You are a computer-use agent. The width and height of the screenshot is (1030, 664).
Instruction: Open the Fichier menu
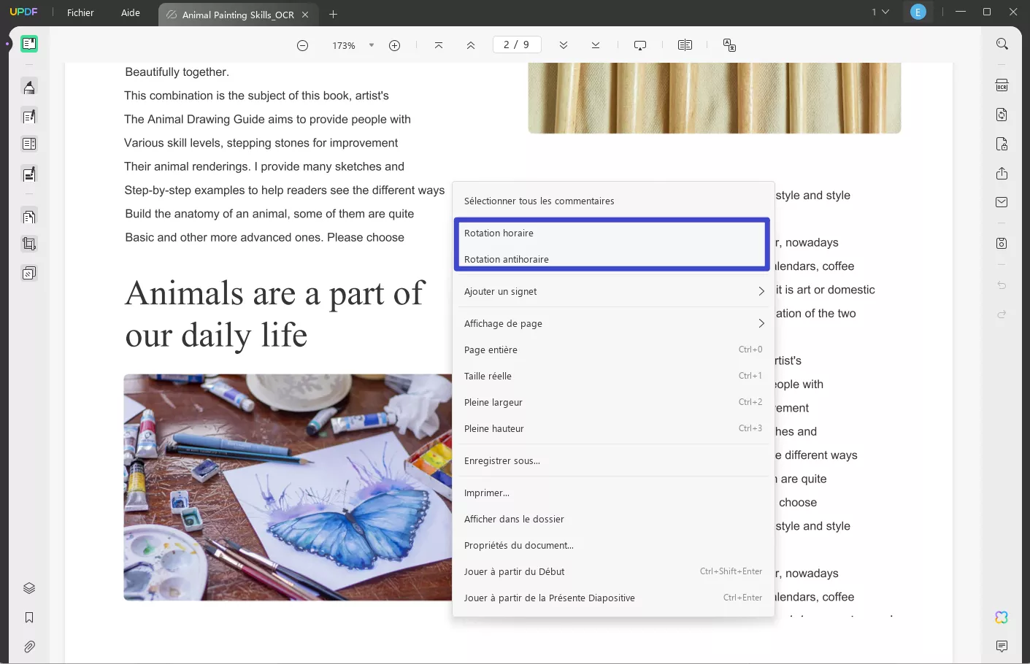click(80, 12)
